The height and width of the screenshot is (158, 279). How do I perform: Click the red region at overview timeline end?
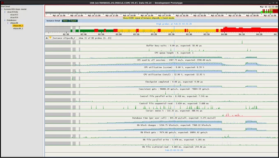(275, 11)
